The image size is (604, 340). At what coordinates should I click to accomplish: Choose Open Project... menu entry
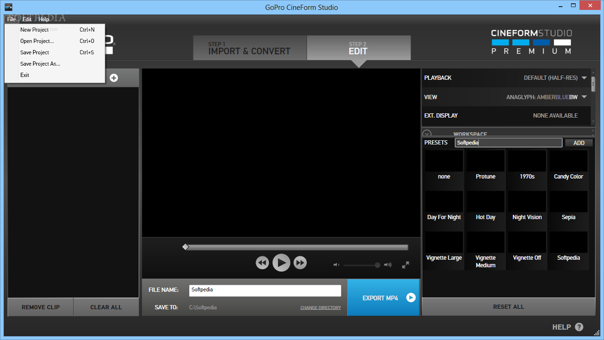[55, 41]
